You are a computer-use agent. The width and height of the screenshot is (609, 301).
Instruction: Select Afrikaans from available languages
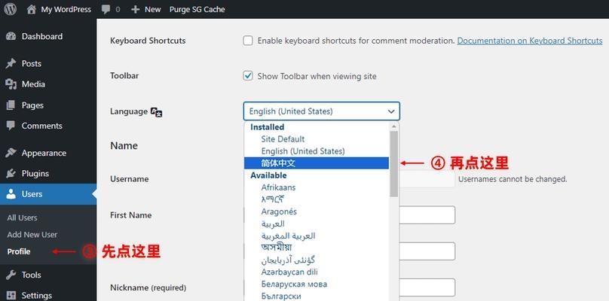tap(317, 187)
